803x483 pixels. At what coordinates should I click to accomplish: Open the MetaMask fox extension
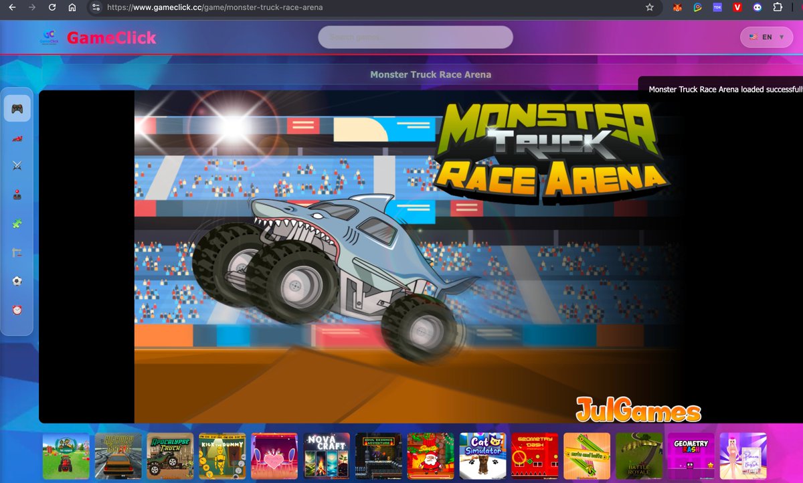pos(677,7)
